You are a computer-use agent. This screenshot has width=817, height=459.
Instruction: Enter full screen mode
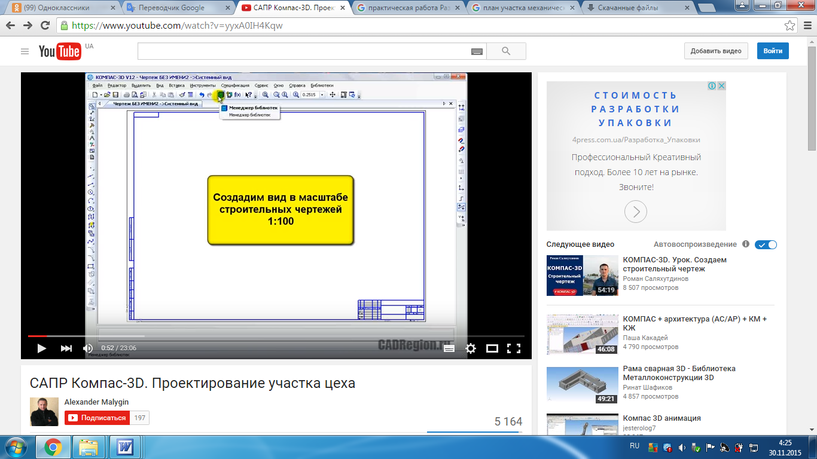coord(513,348)
